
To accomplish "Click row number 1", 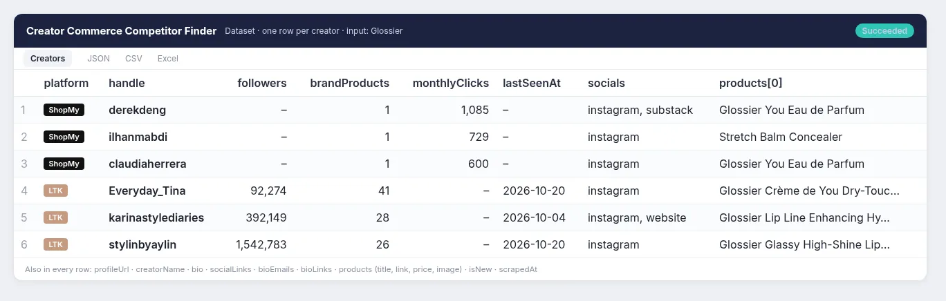I will (24, 110).
